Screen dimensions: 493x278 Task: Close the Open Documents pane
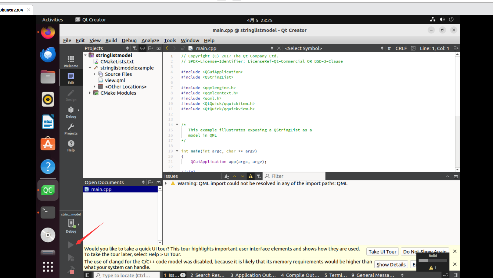click(158, 182)
